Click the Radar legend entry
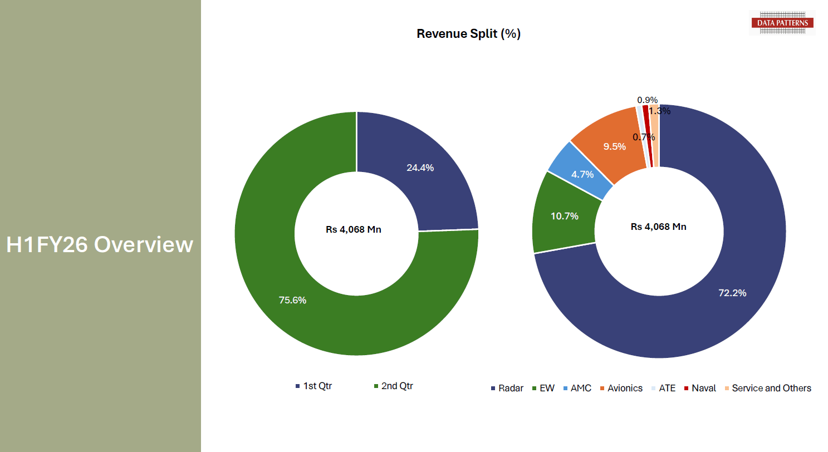 507,388
